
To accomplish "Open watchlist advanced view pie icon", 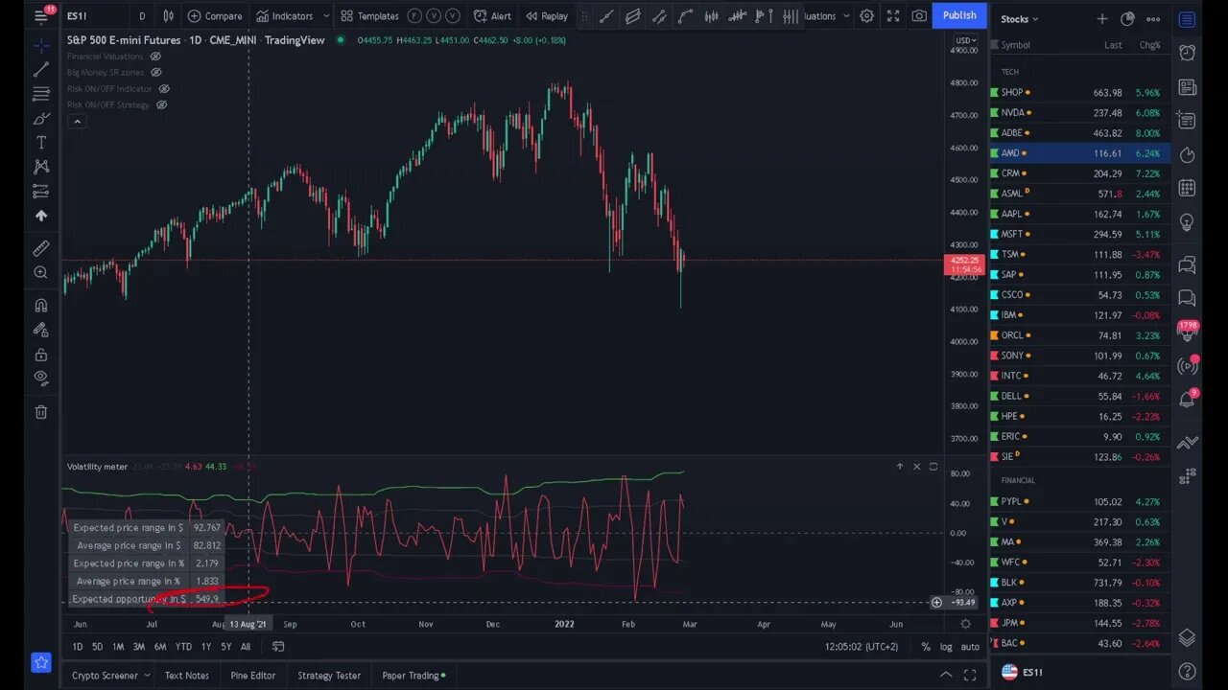I will (x=1127, y=18).
